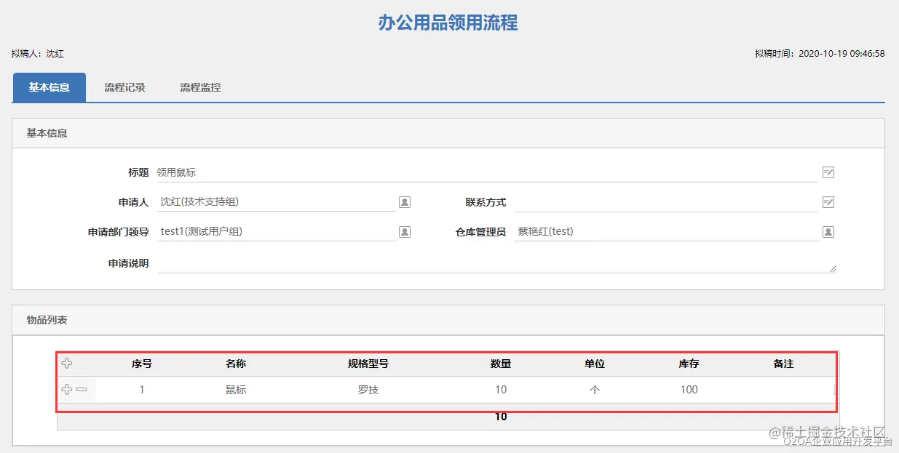Click the bold quantity total below the table
The image size is (899, 453).
click(501, 417)
